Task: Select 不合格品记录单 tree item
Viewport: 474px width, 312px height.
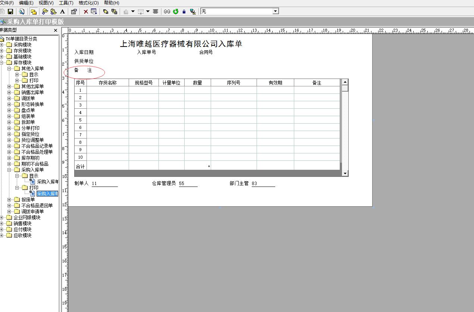Action: tap(37, 146)
